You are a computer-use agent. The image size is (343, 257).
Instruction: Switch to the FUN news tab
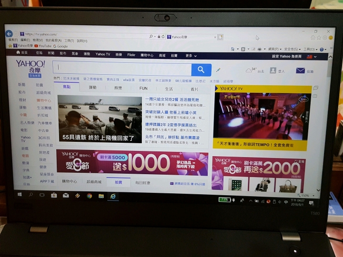[143, 89]
